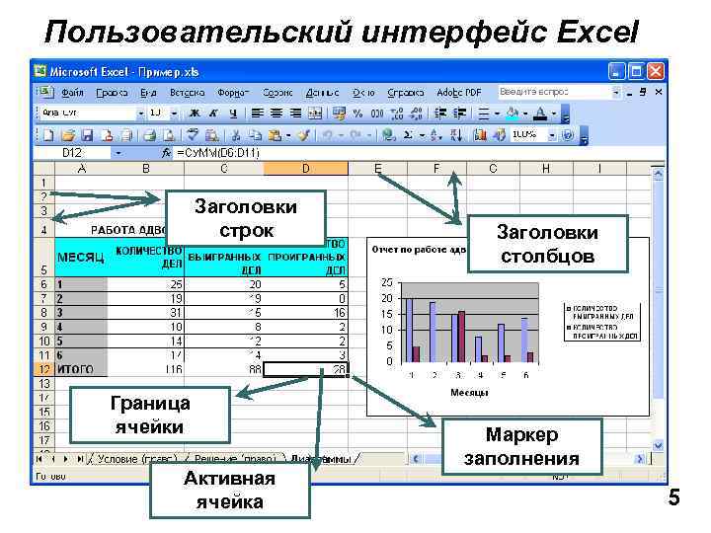Toggle Center alignment in the formatting toolbar

276,114
